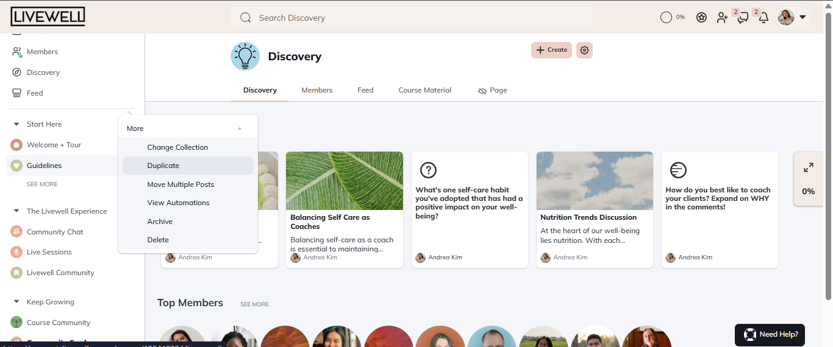
Task: Click the Welcome + Tour space icon
Action: 16,145
